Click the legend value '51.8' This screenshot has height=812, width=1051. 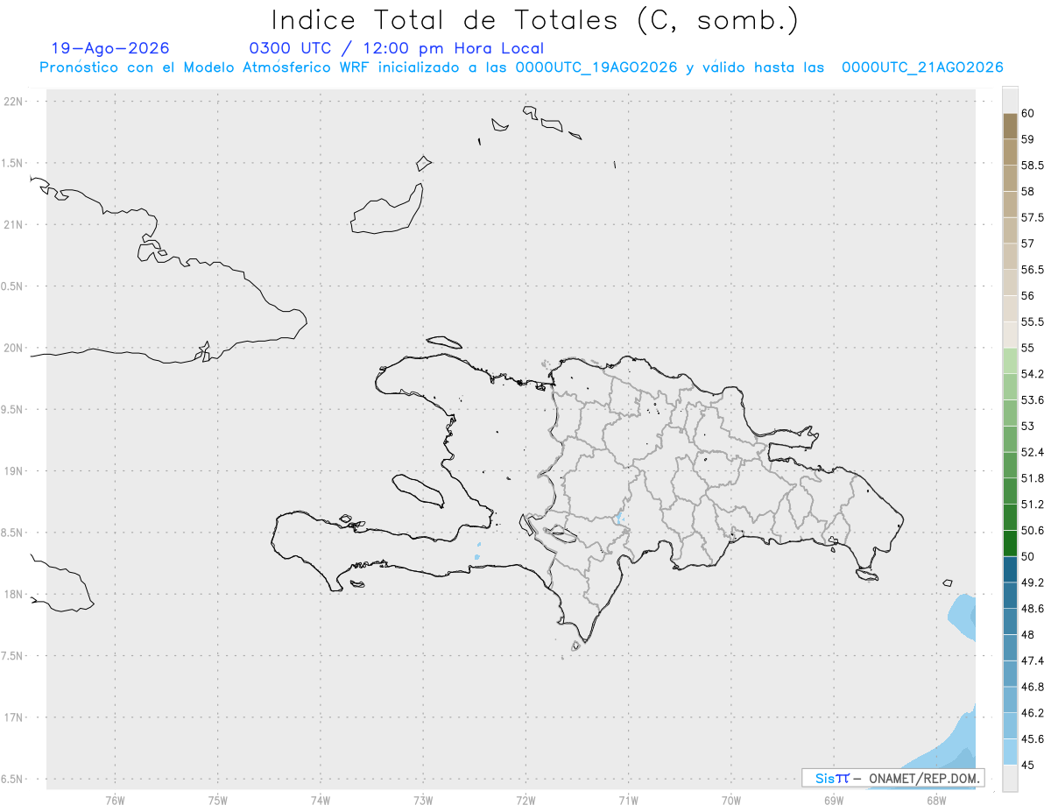[1033, 478]
